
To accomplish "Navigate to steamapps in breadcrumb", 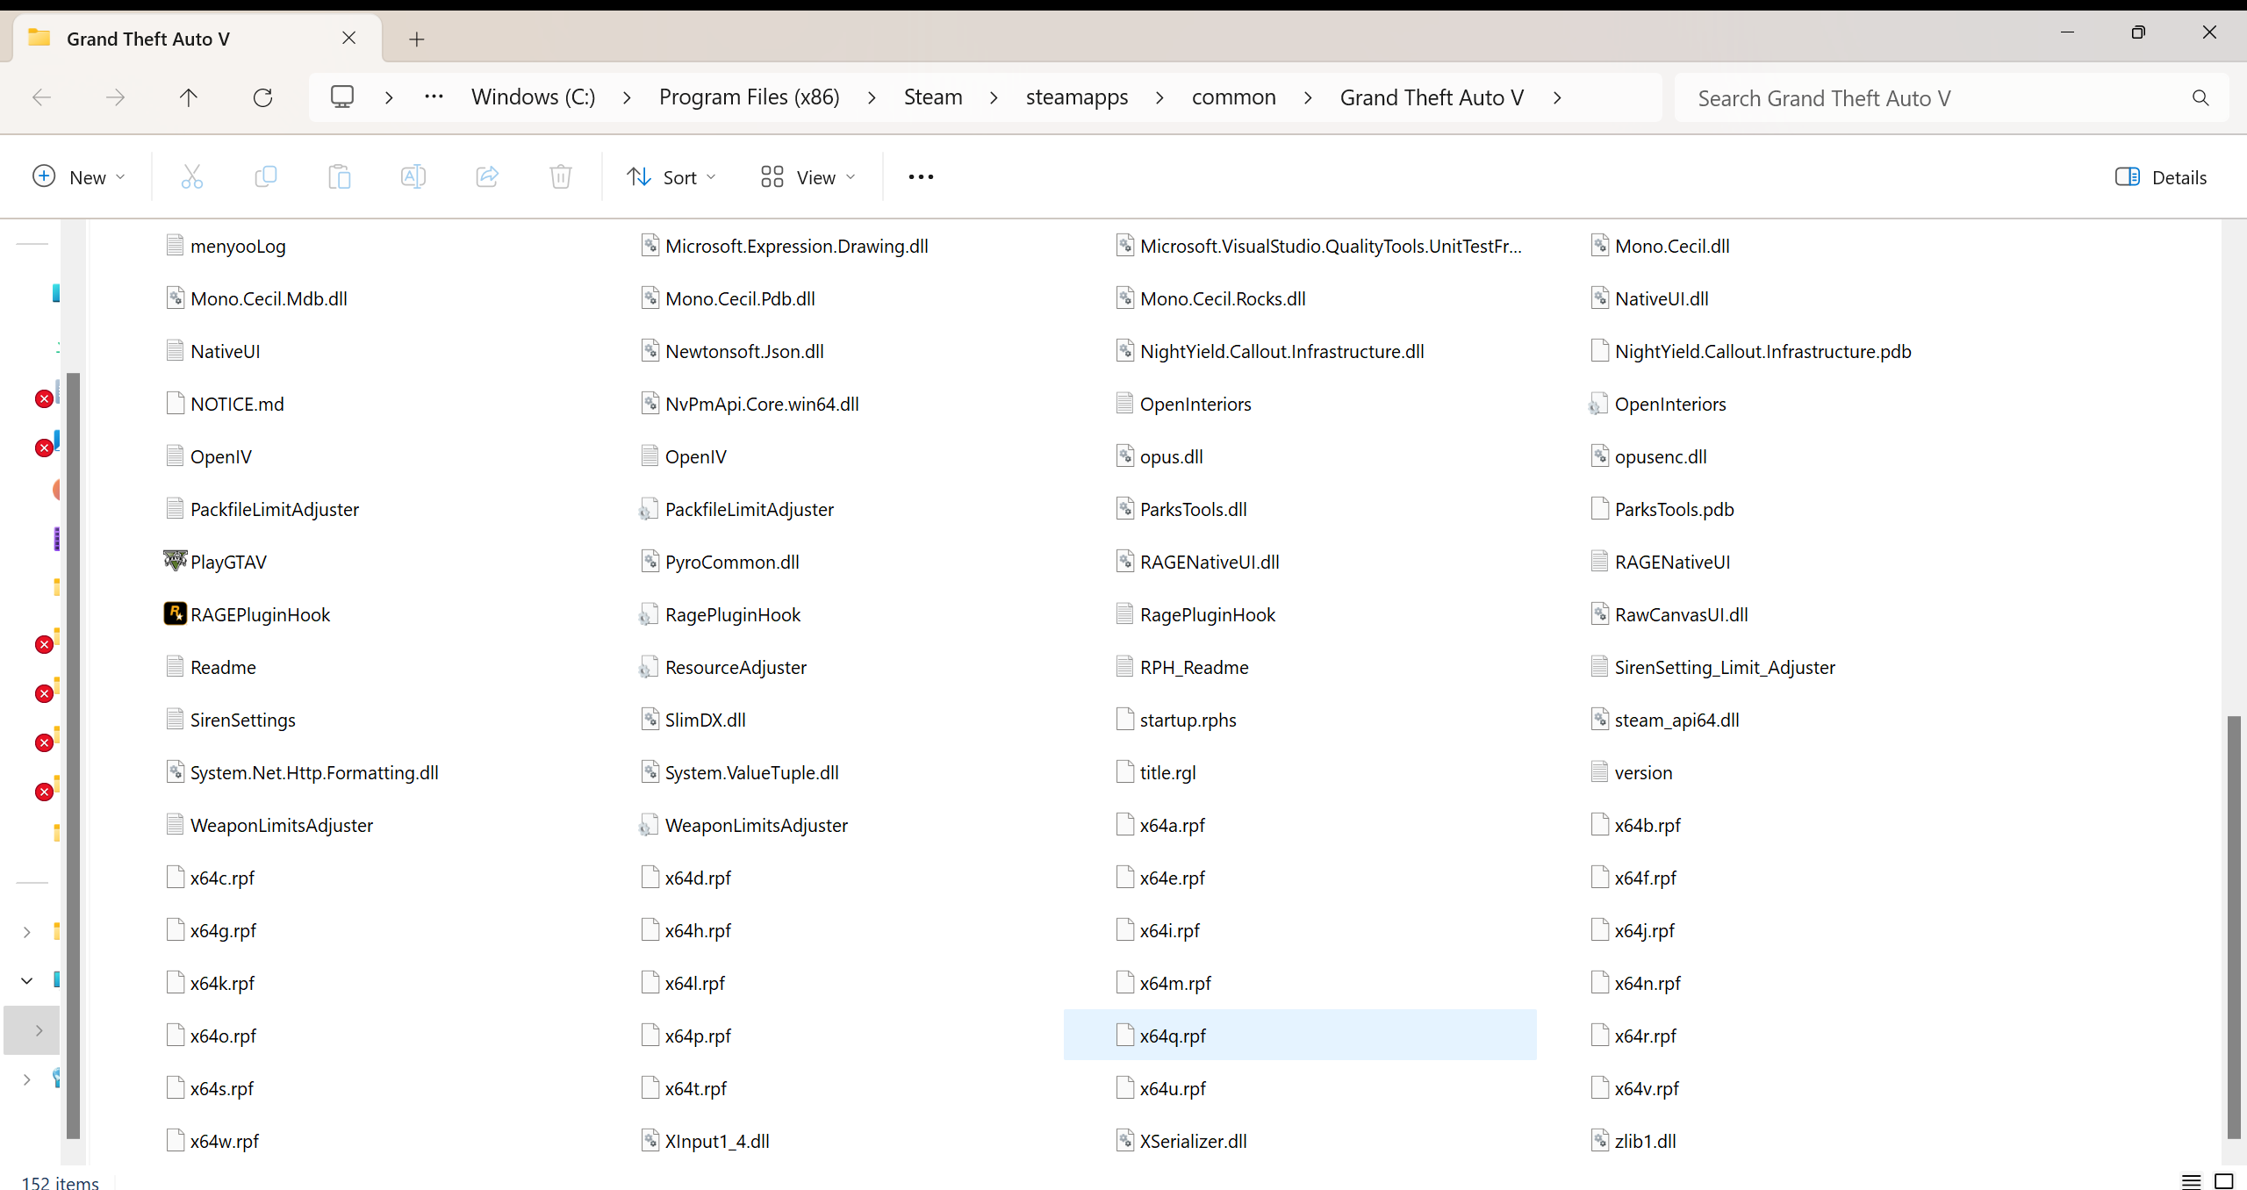I will (x=1077, y=97).
